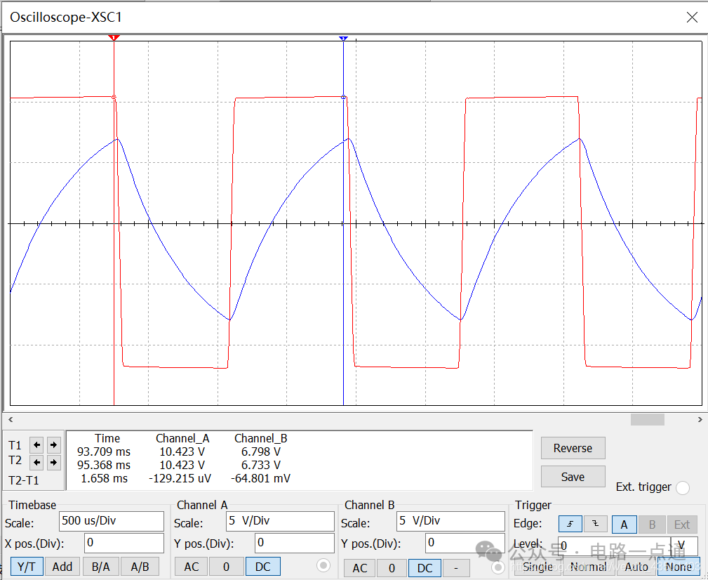This screenshot has width=708, height=580.
Task: Enable the Ext. trigger radio button
Action: (683, 488)
